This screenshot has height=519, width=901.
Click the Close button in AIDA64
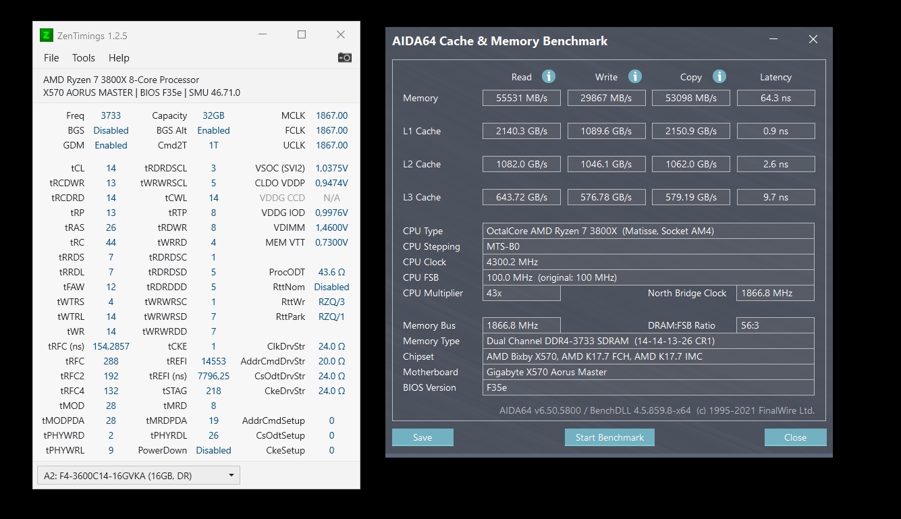tap(795, 437)
